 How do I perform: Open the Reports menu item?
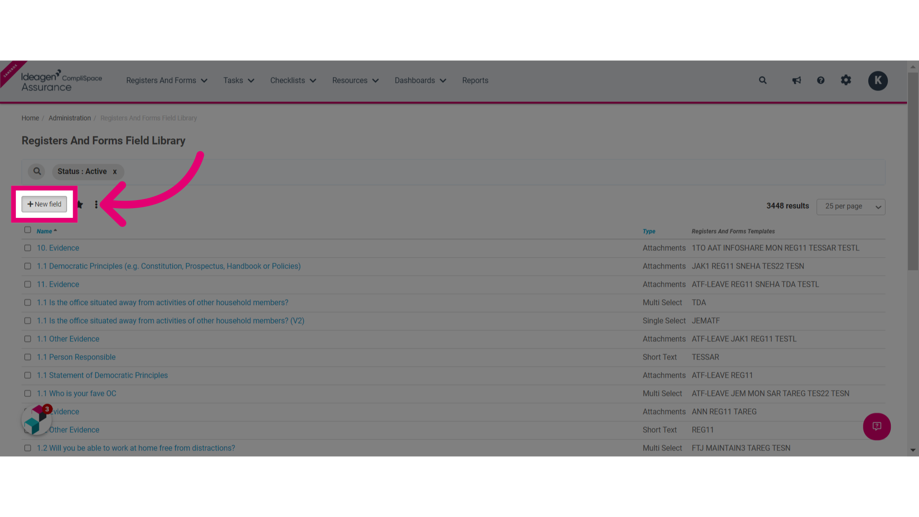475,80
